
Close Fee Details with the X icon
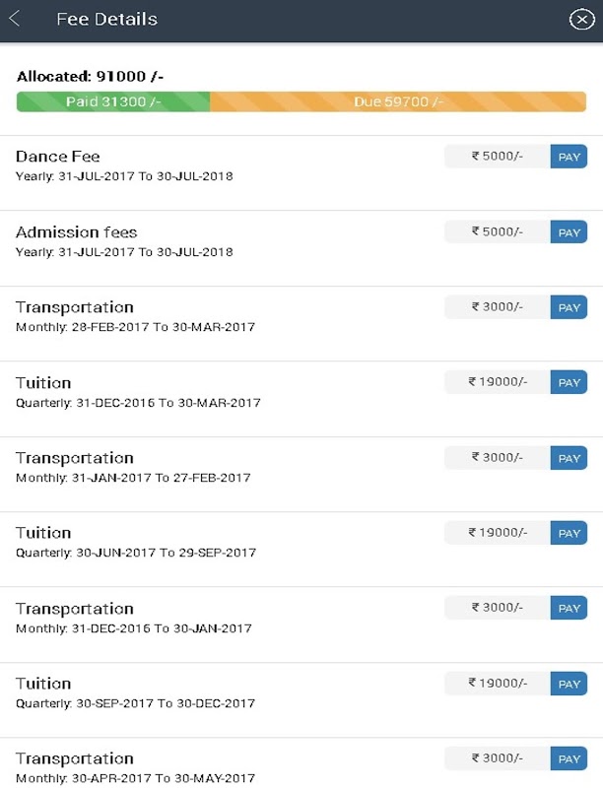[581, 20]
